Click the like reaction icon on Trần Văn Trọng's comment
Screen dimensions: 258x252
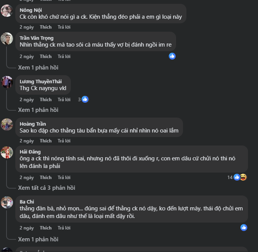[172, 56]
